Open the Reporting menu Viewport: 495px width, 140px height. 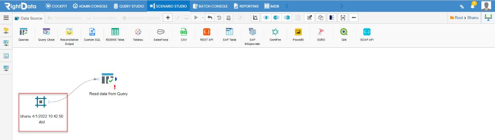tap(246, 6)
